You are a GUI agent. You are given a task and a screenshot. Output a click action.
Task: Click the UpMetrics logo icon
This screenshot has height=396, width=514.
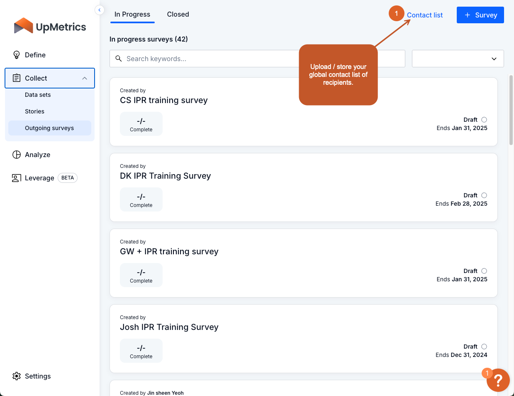click(x=23, y=26)
